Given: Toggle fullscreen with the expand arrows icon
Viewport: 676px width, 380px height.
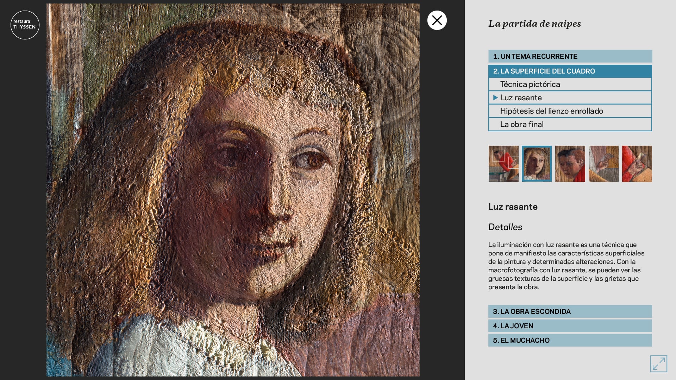Looking at the screenshot, I should pos(658,363).
